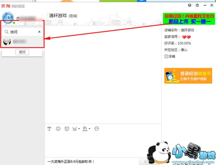Screen dimensions: 216x165
Task: Click the home icon in title bar
Action: click(x=197, y=5)
